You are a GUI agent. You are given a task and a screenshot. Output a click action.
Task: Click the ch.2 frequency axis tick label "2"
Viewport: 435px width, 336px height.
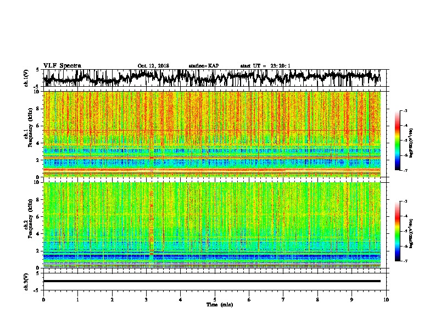[x=38, y=251]
